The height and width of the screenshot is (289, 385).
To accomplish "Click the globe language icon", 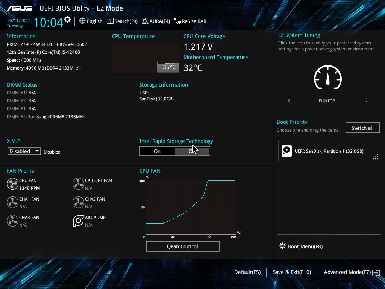I will pyautogui.click(x=82, y=21).
